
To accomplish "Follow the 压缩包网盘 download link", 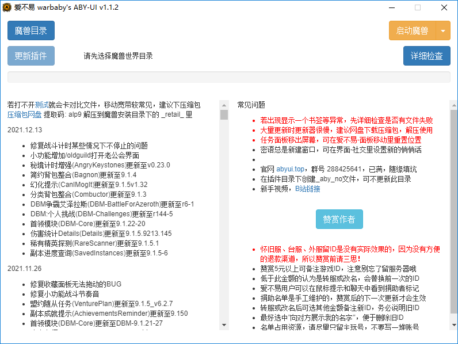I will click(24, 114).
